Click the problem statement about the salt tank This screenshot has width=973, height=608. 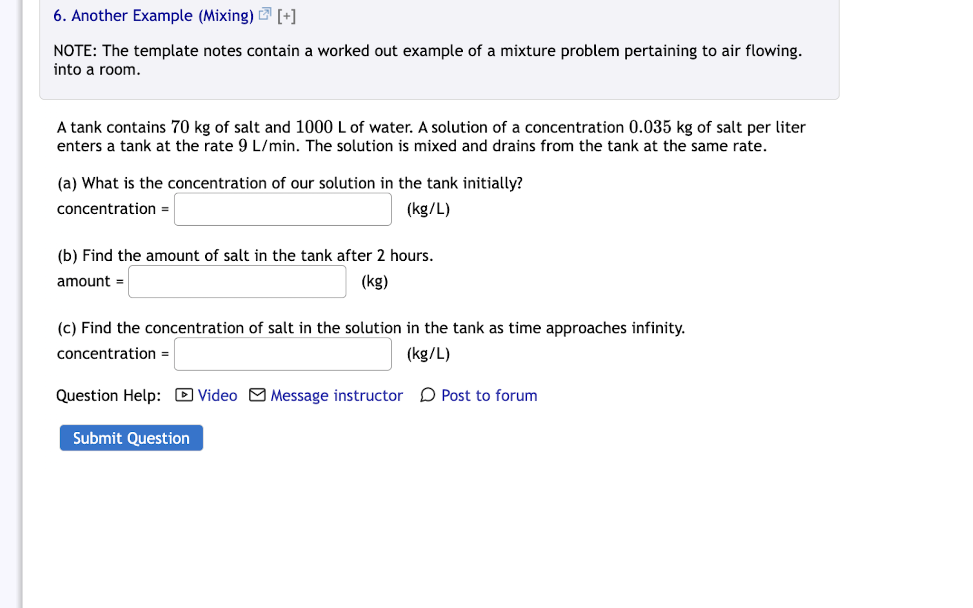point(428,136)
